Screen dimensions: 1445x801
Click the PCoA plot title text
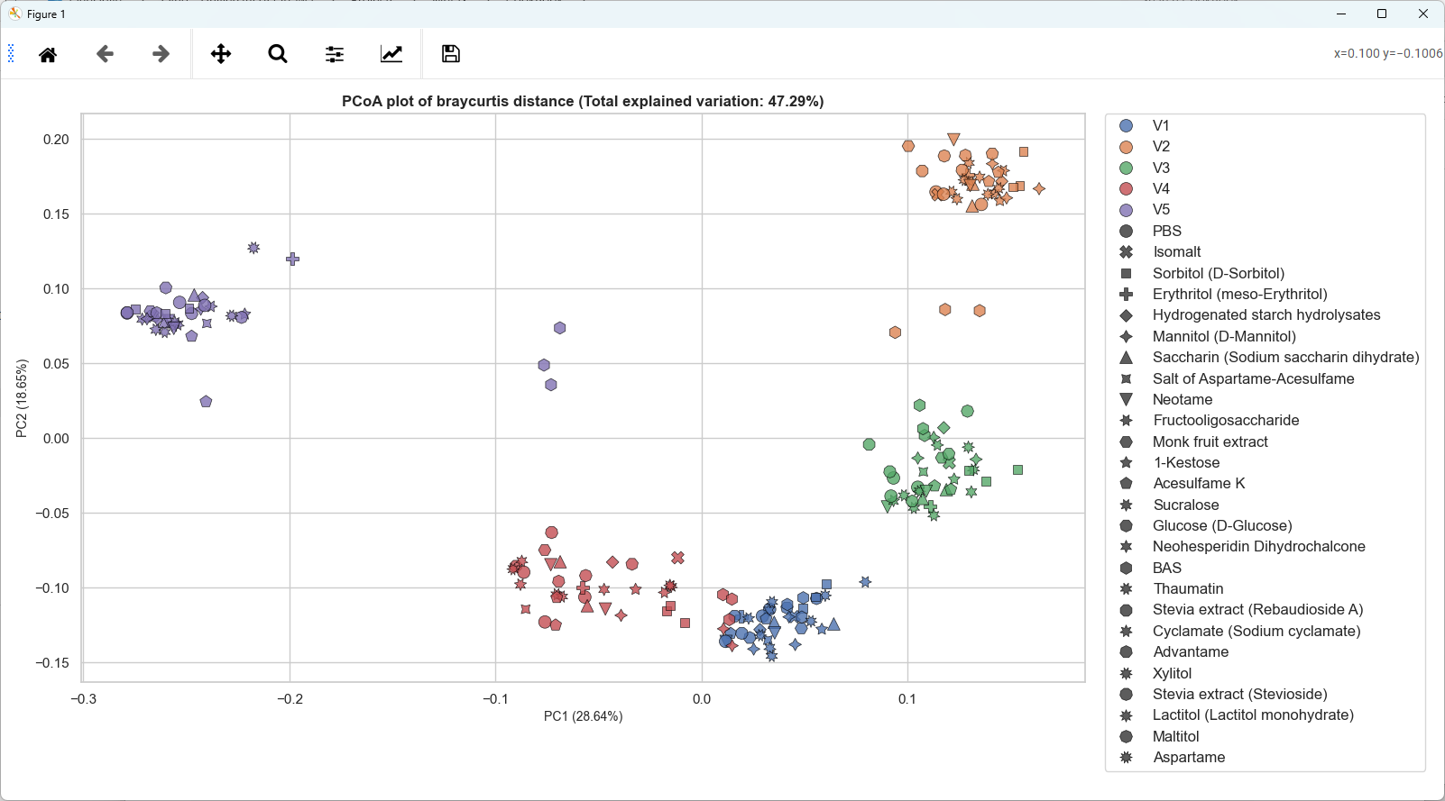point(583,101)
